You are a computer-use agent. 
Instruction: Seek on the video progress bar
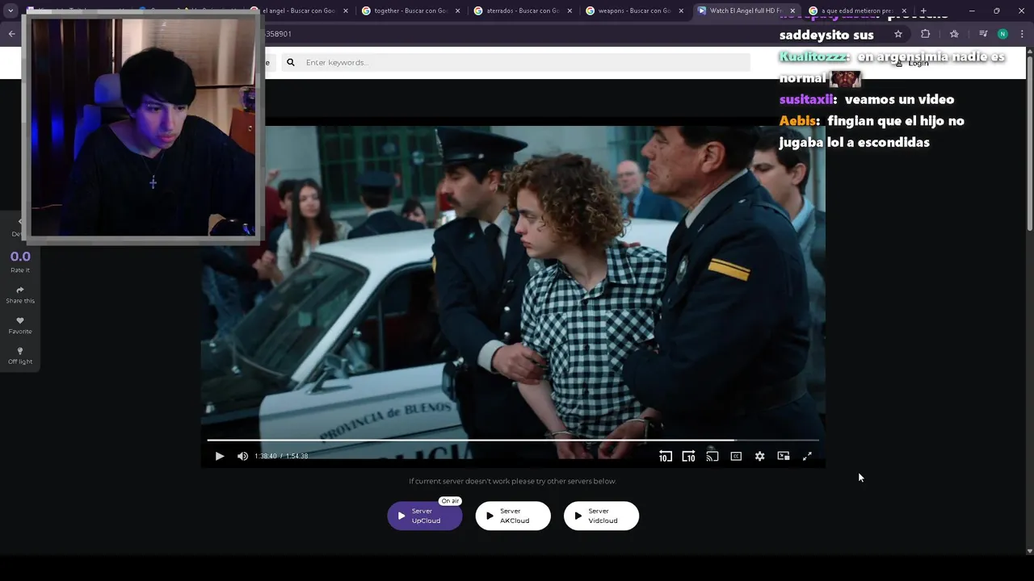point(513,440)
